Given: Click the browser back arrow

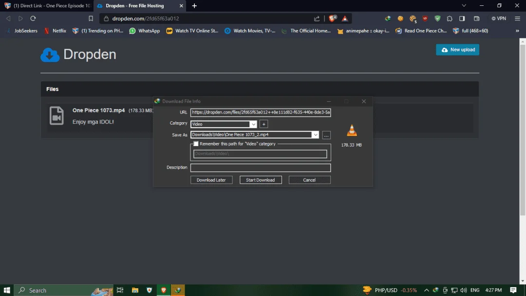Looking at the screenshot, I should (x=8, y=18).
